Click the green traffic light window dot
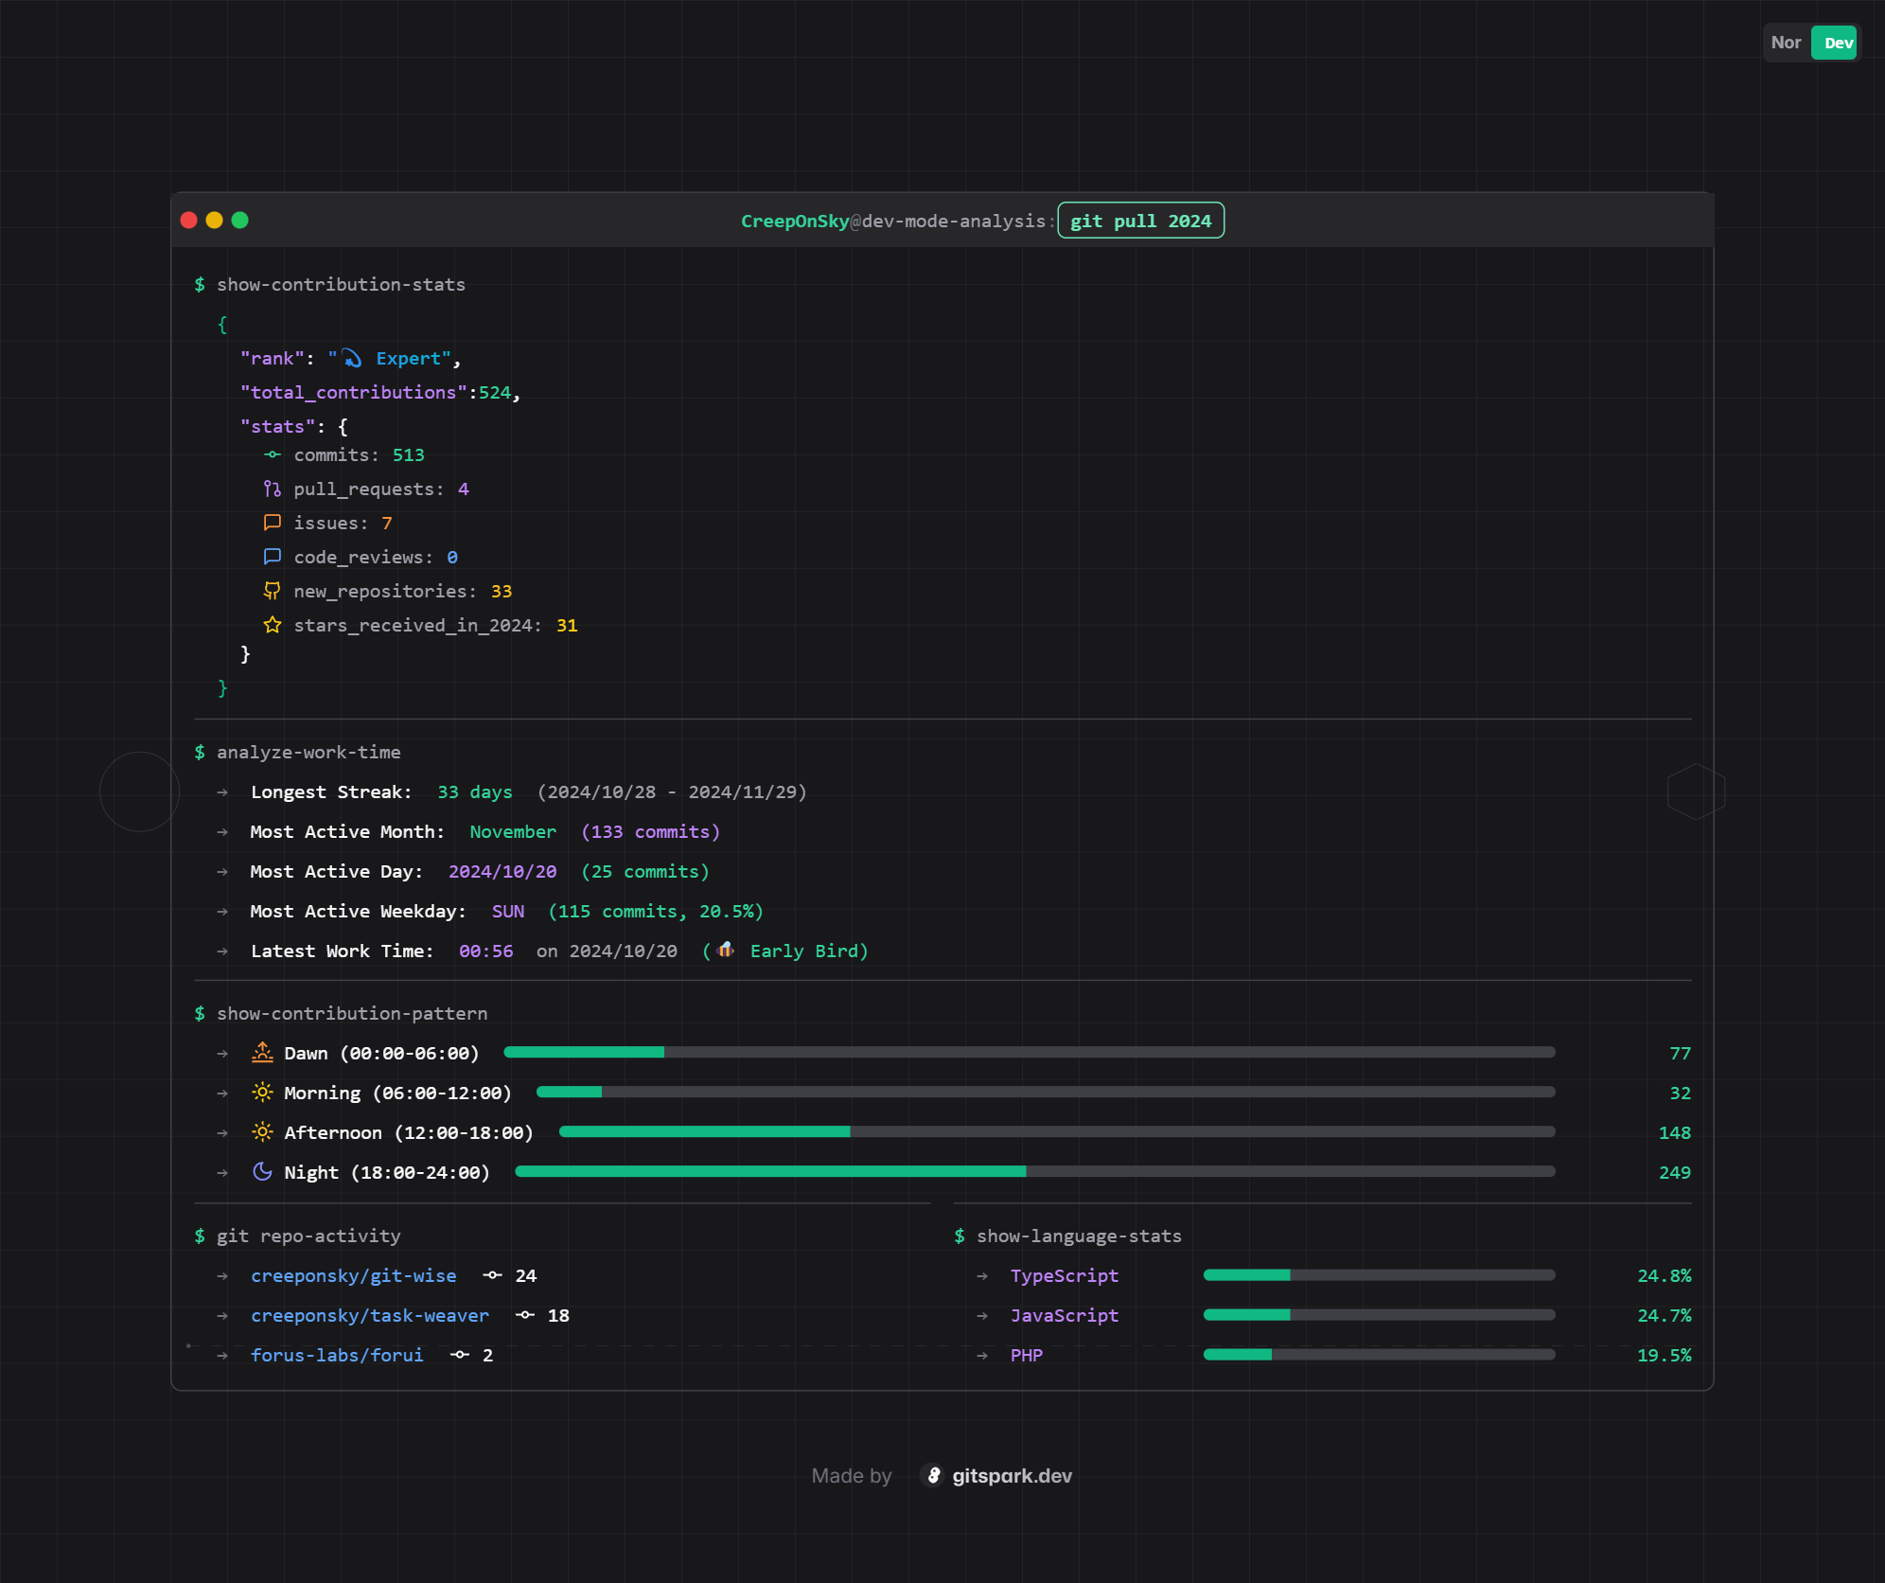The height and width of the screenshot is (1583, 1885). [x=241, y=220]
